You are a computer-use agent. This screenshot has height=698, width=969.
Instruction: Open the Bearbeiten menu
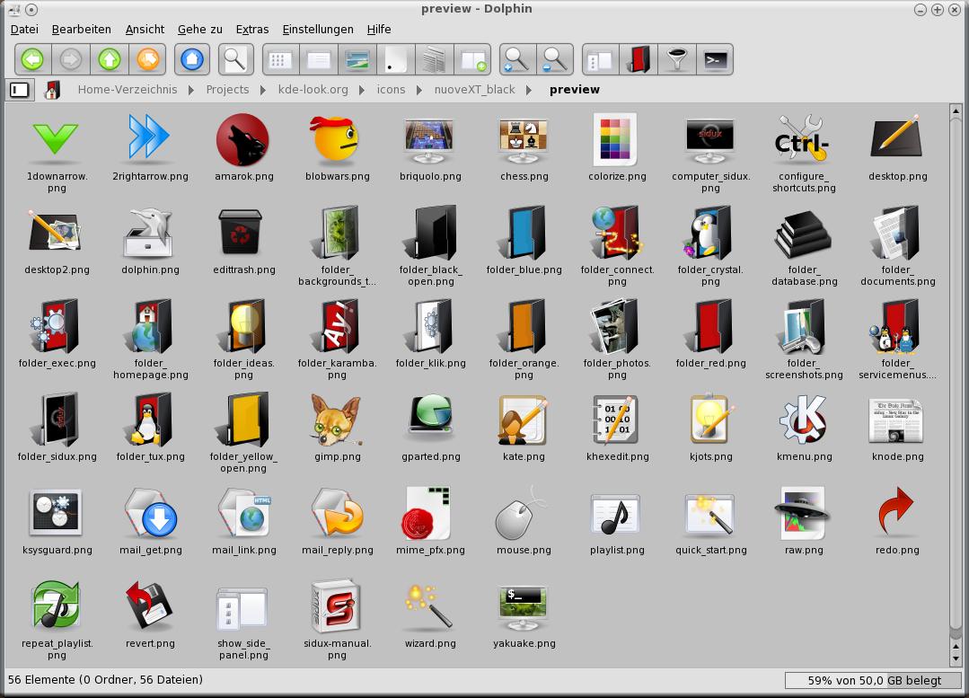(x=82, y=29)
